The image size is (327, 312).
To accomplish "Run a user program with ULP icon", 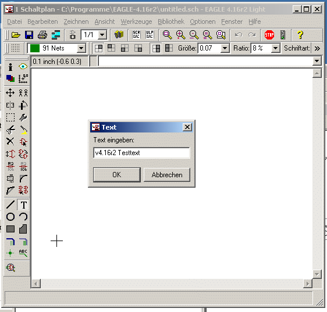I will click(x=150, y=35).
